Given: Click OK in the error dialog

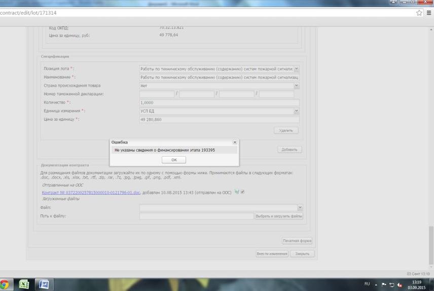Looking at the screenshot, I should [174, 160].
